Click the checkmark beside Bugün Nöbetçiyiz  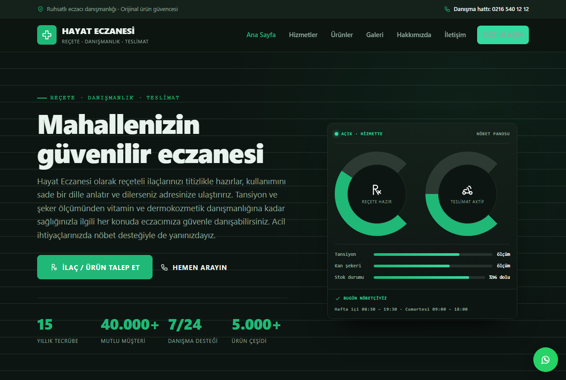click(338, 298)
